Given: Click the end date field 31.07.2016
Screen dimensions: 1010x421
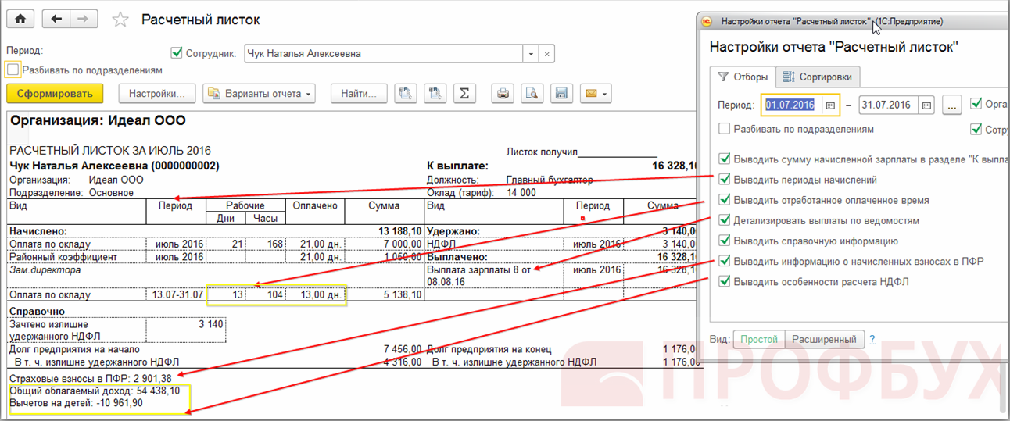Looking at the screenshot, I should point(888,105).
